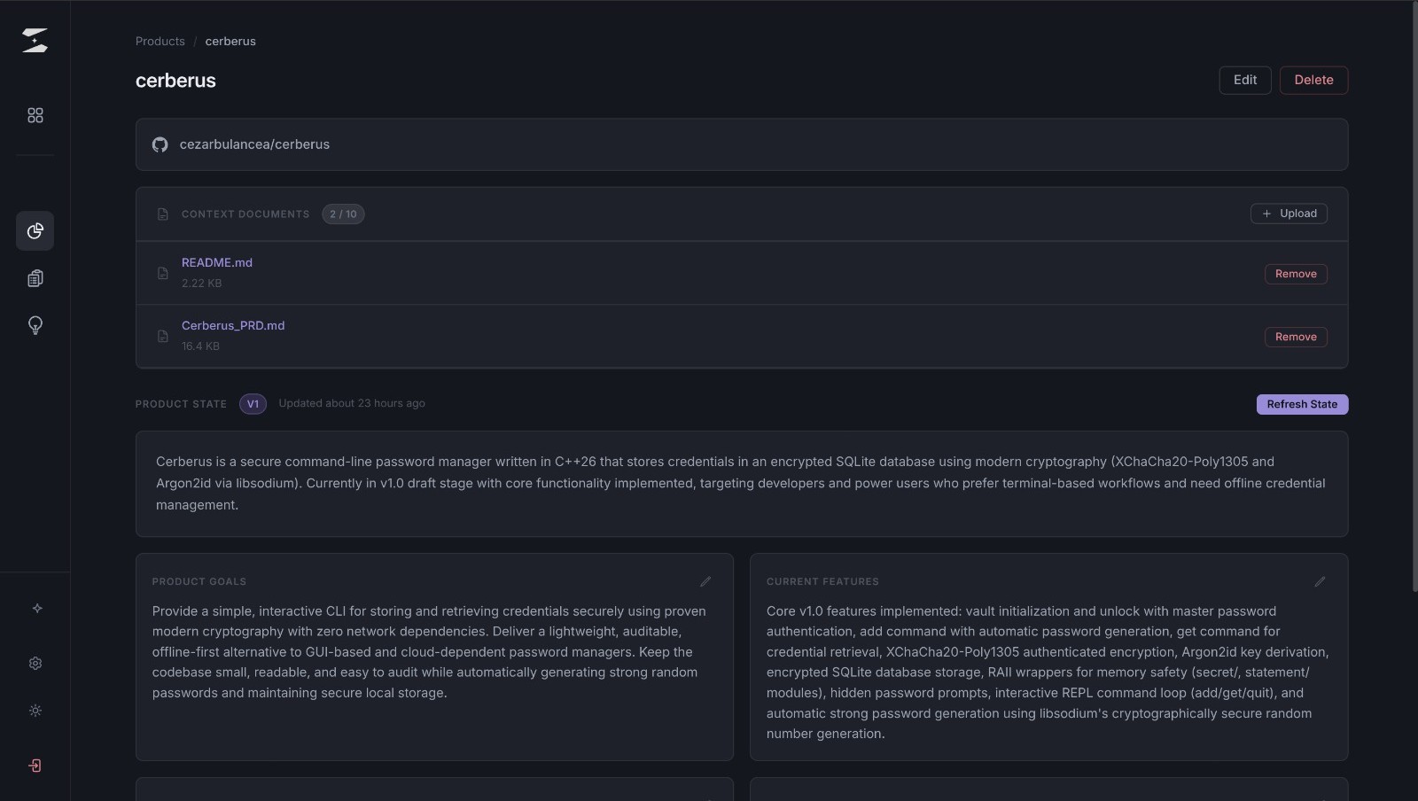The height and width of the screenshot is (801, 1418).
Task: Click the sparkles AI icon in lower sidebar
Action: (35, 609)
